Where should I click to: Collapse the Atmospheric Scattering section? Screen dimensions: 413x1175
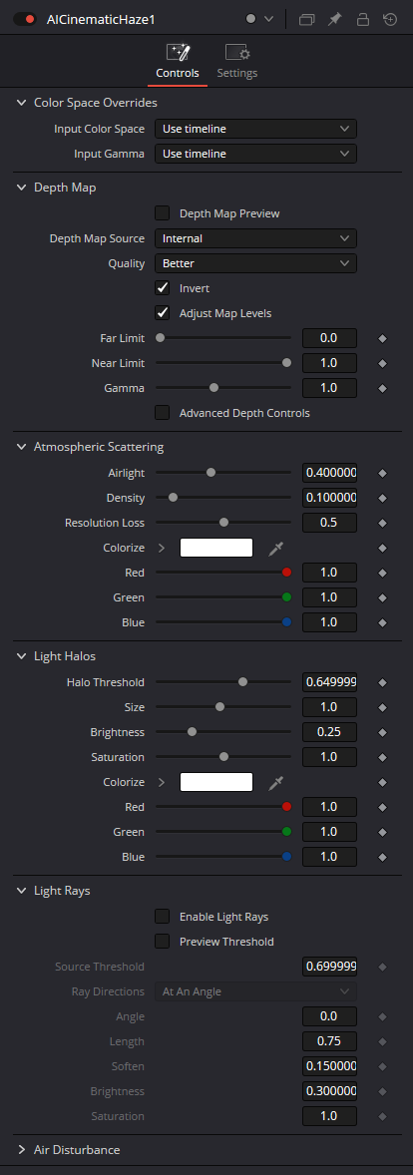coord(21,447)
